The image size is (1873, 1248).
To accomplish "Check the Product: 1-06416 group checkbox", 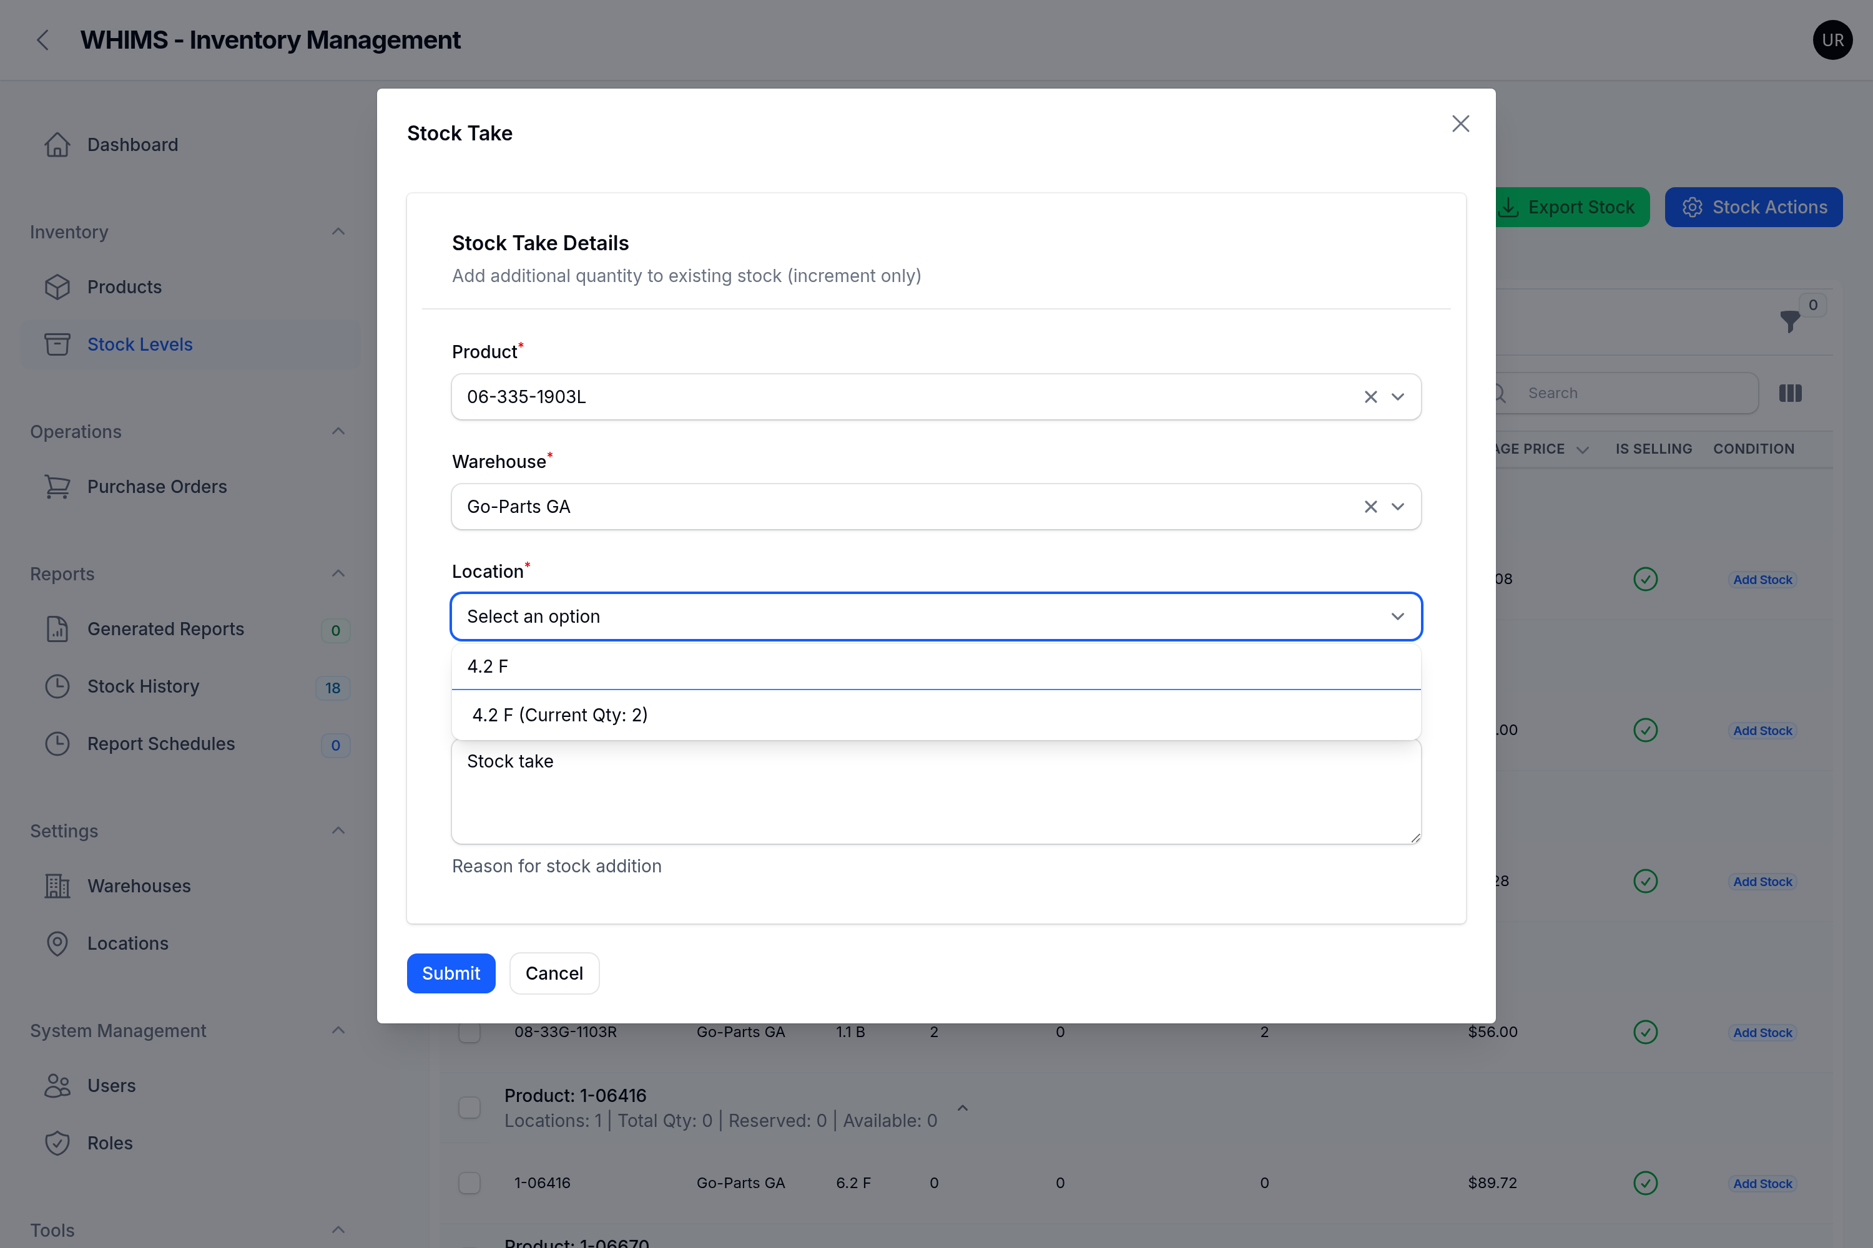I will (x=470, y=1107).
